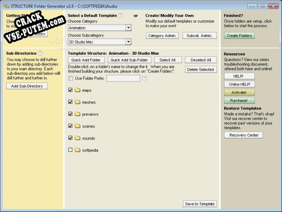Viewport: 282px width, 212px height.
Task: Click the help icon beside the folder prefix field
Action: [x=144, y=78]
